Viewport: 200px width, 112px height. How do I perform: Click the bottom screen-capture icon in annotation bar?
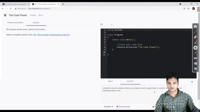(195, 69)
